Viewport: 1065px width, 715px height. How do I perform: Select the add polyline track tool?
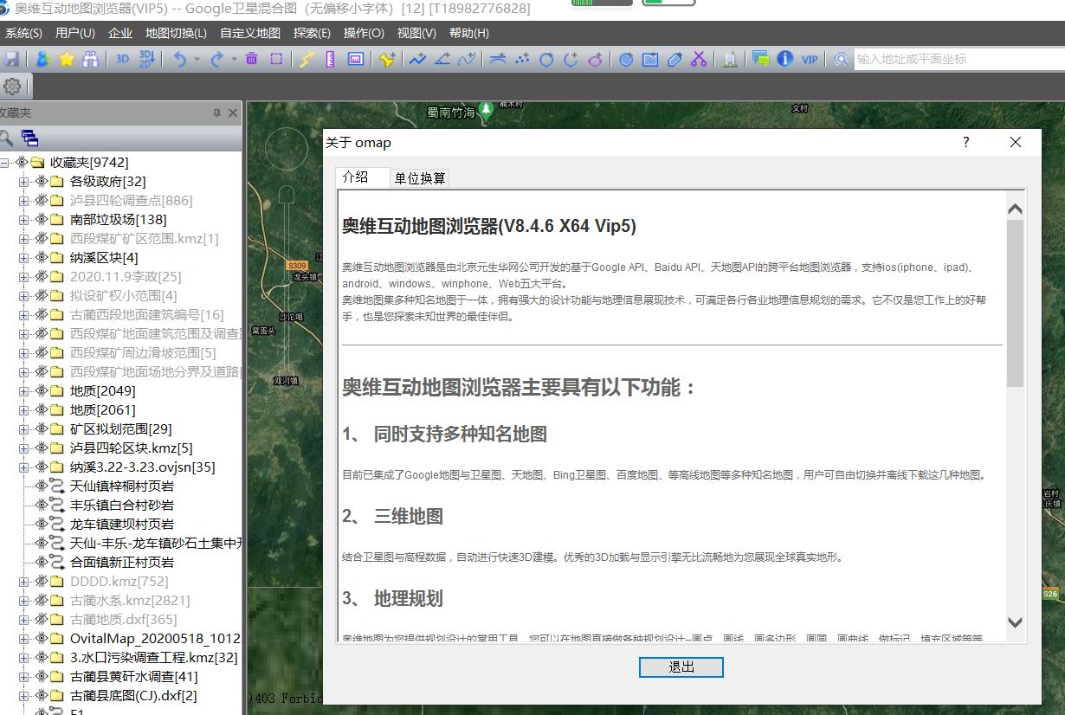pyautogui.click(x=418, y=59)
